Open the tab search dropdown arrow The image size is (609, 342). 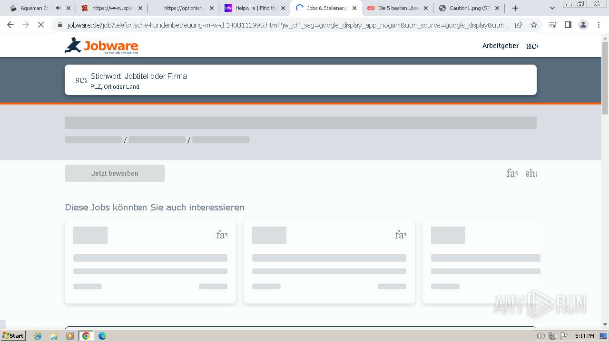click(x=552, y=8)
